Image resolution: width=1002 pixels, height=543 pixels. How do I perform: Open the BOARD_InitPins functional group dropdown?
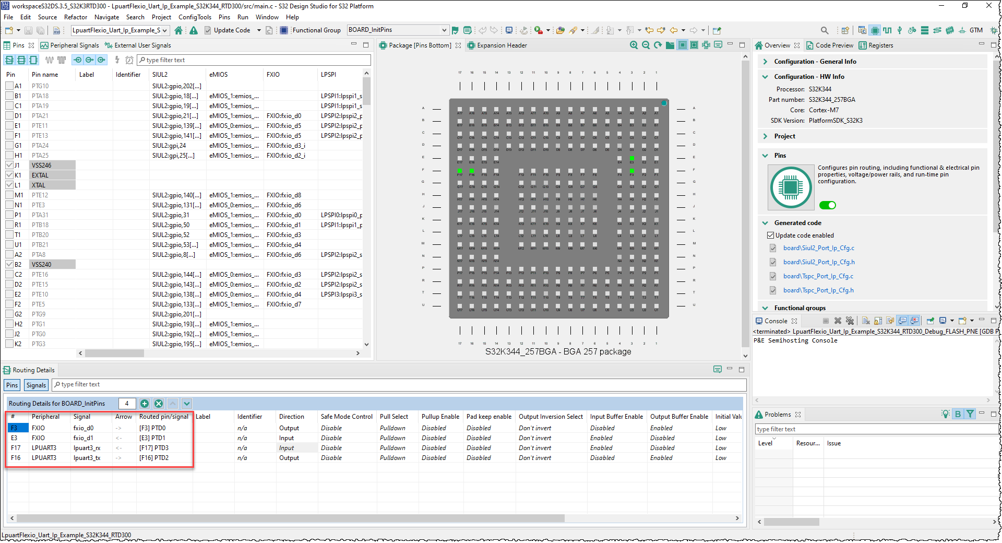443,30
